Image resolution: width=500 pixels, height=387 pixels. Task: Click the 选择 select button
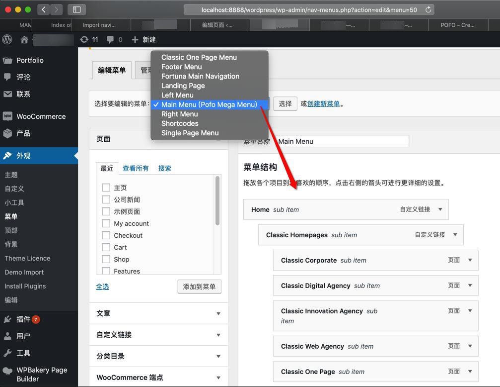tap(285, 103)
